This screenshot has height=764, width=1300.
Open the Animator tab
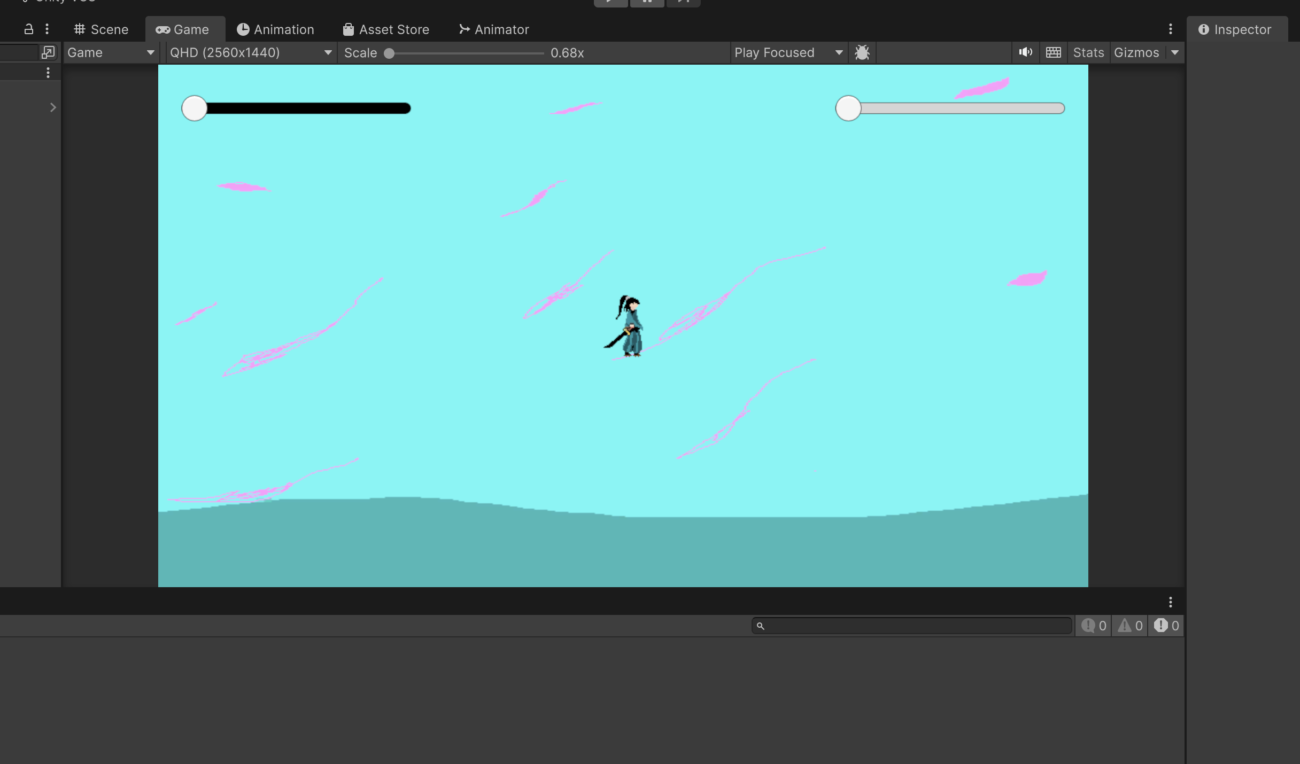pyautogui.click(x=494, y=29)
